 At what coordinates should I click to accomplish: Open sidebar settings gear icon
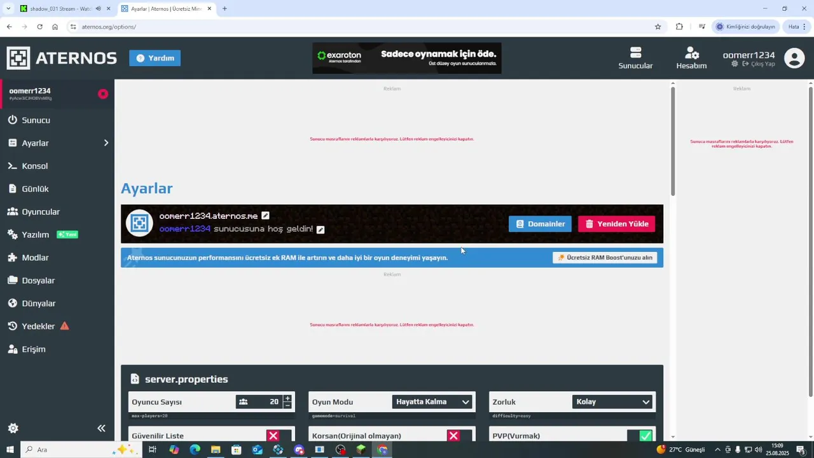[x=13, y=429]
